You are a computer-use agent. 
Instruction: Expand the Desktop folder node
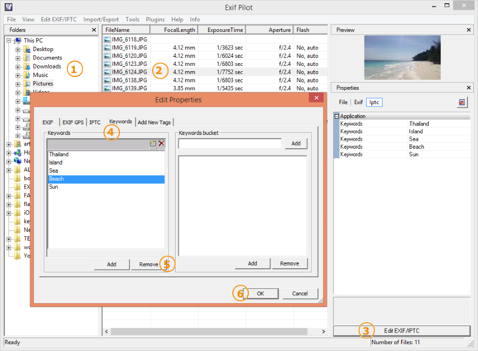18,49
